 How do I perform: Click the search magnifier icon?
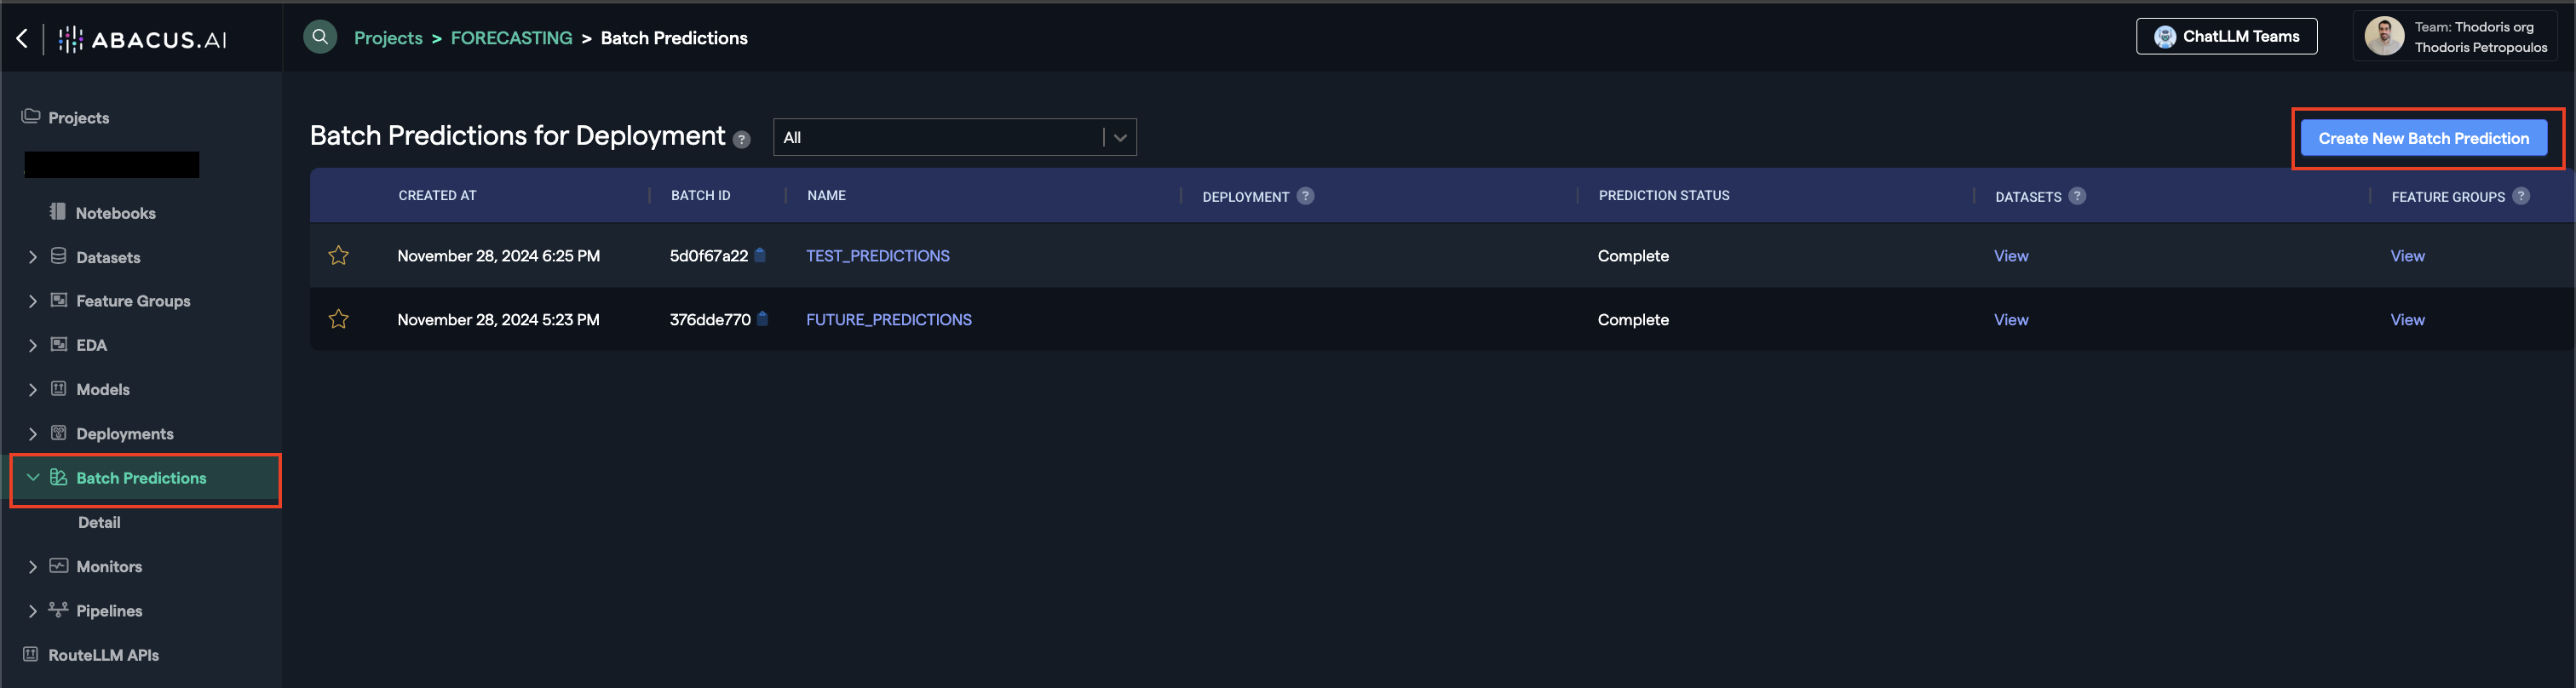320,37
